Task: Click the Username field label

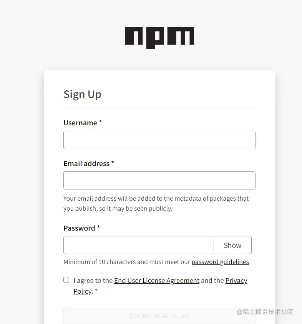Action: 80,123
